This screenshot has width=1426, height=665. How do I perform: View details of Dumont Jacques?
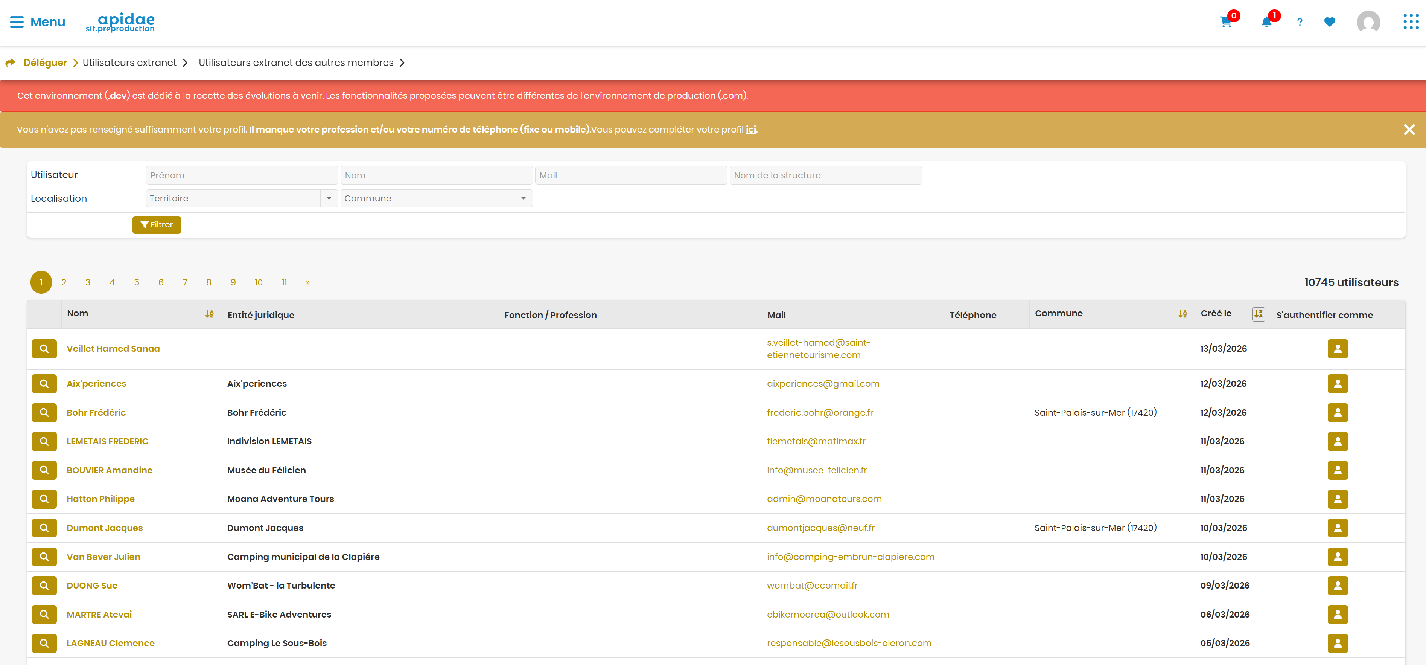pos(44,528)
